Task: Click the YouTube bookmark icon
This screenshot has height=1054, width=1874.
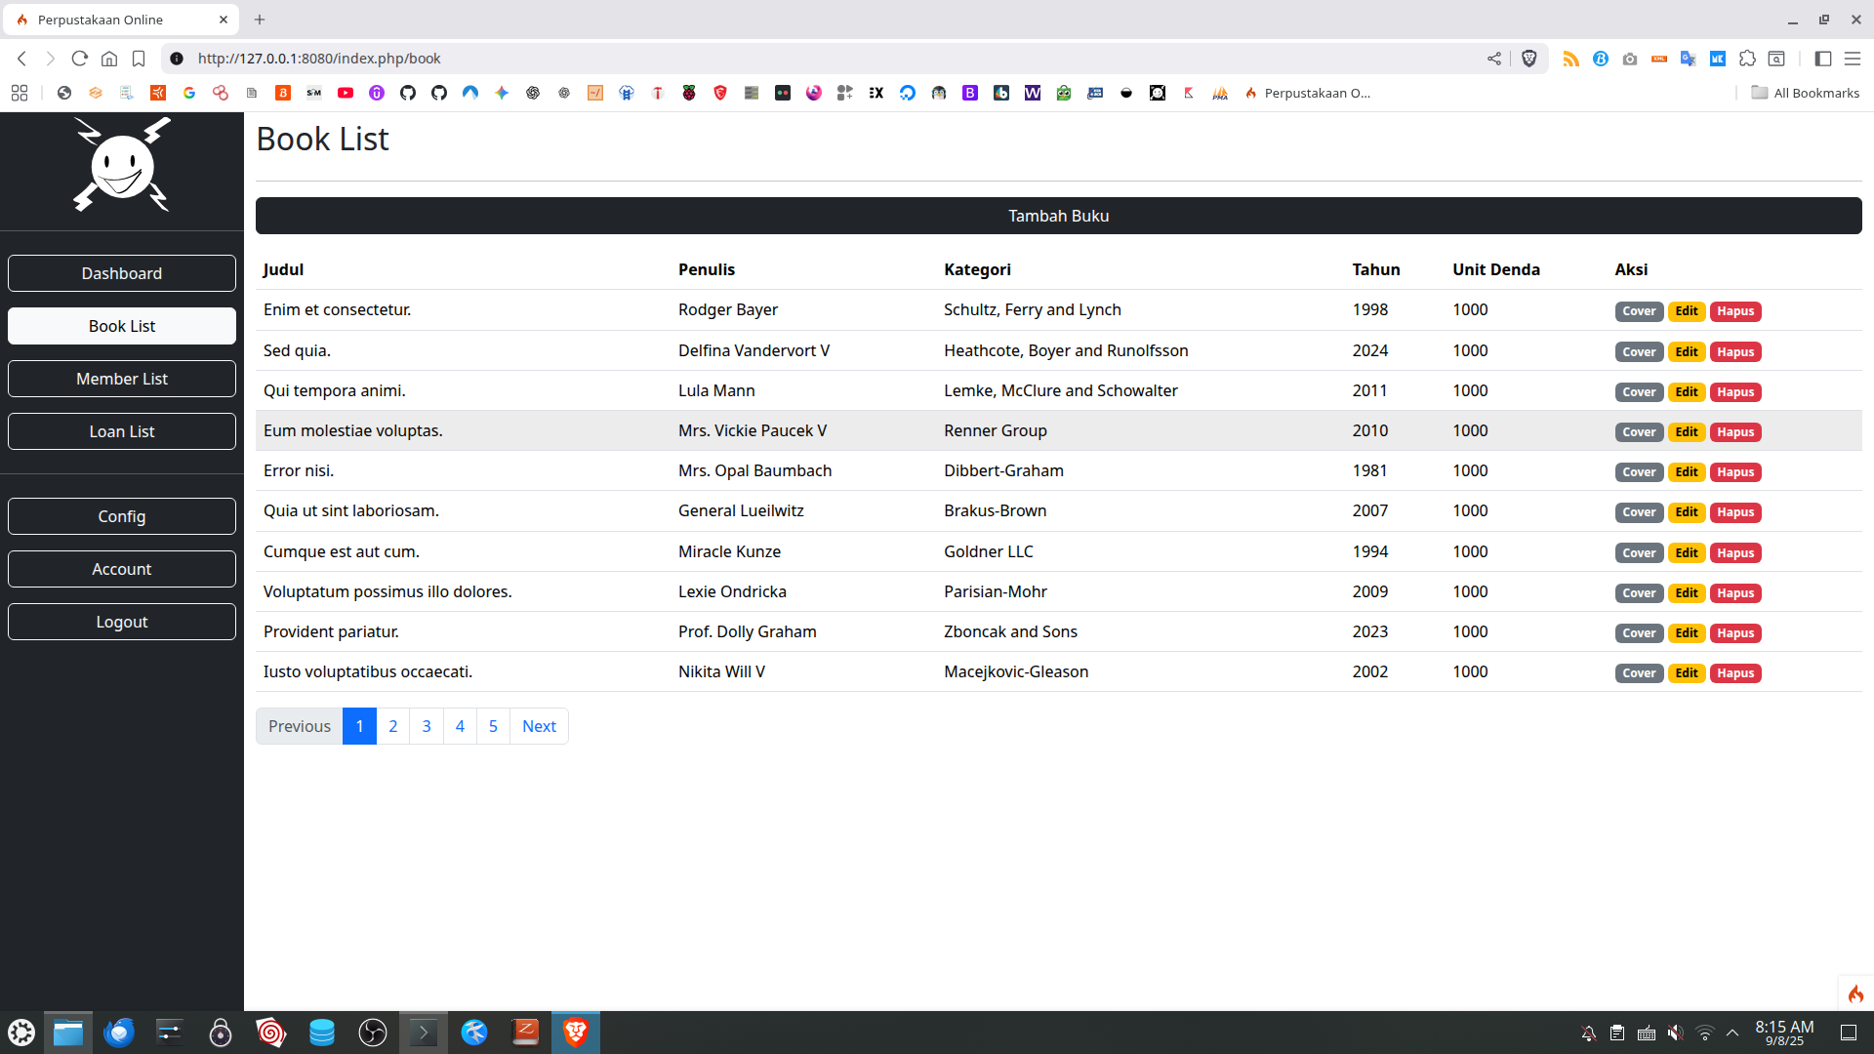Action: pyautogui.click(x=346, y=93)
